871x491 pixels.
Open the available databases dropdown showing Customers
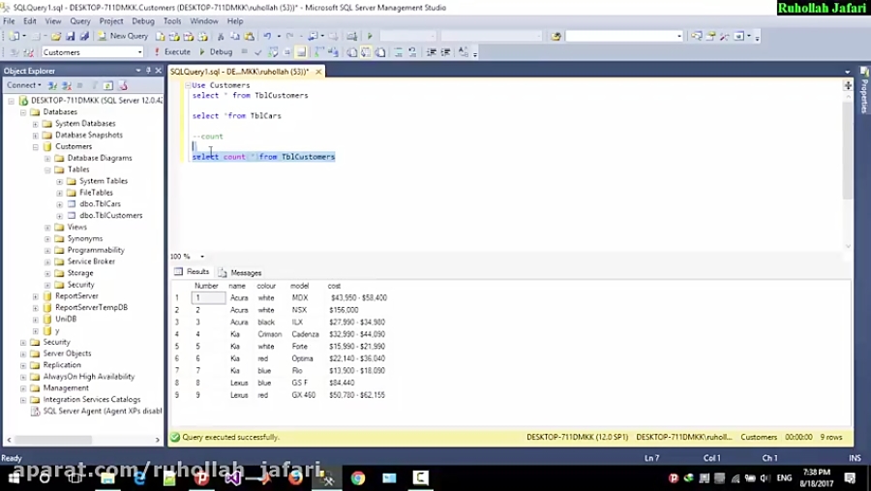pos(140,52)
